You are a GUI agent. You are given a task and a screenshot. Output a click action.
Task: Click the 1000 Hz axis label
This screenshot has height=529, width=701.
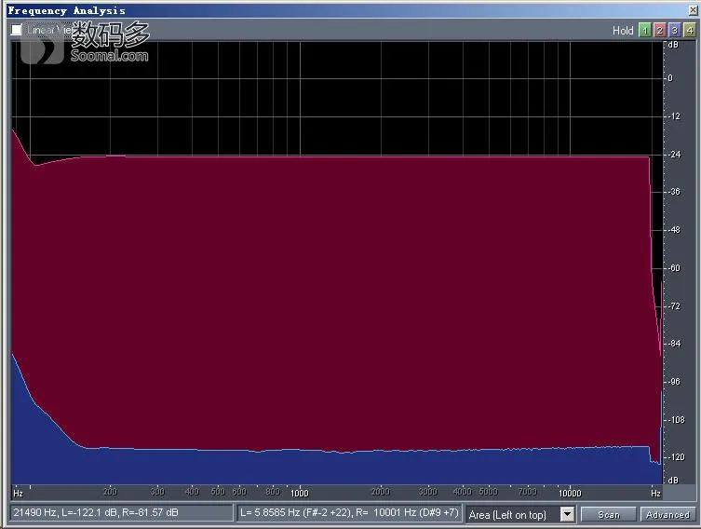pos(300,493)
